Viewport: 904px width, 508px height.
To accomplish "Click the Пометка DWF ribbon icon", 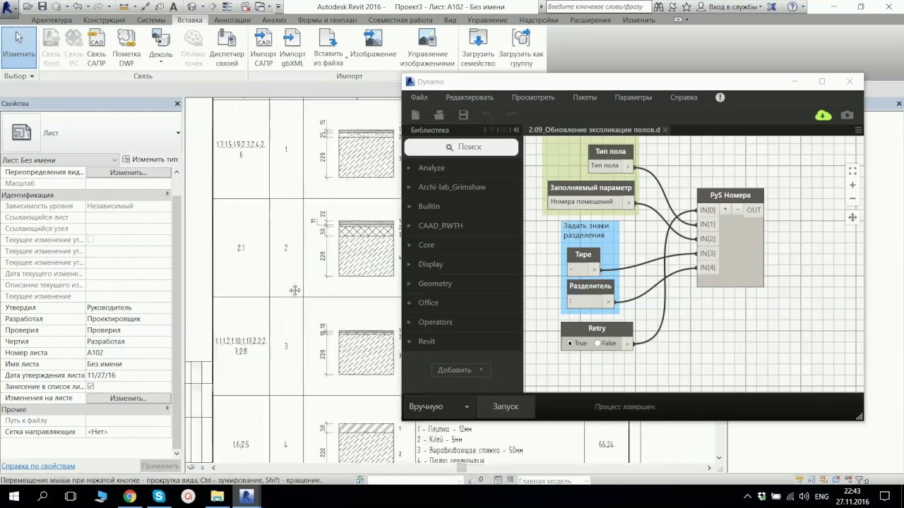I will [126, 48].
